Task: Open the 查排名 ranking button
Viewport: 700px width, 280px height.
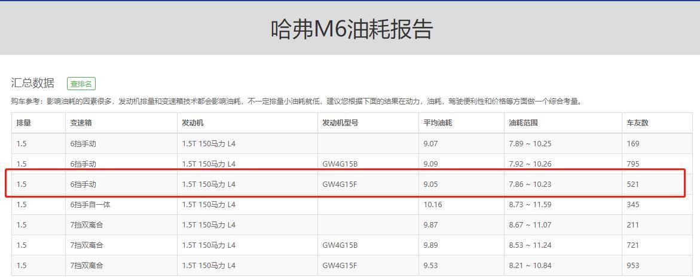Action: pyautogui.click(x=81, y=84)
